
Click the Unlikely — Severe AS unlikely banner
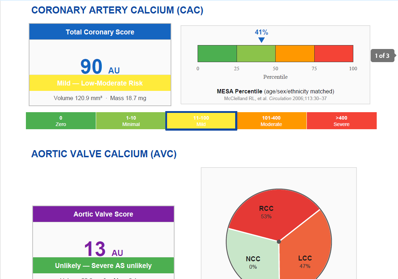[103, 265]
